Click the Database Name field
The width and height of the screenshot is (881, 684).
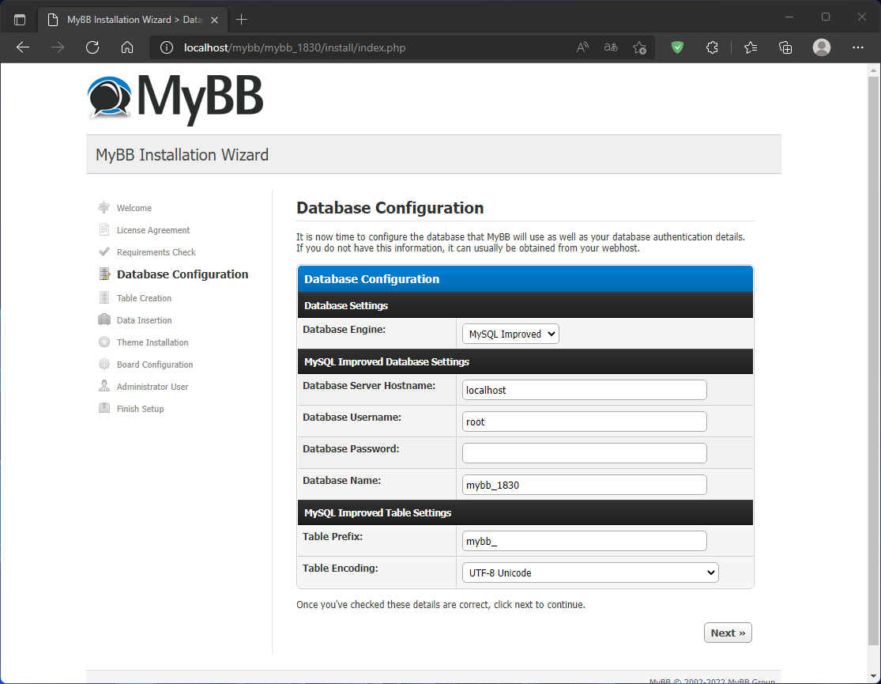(x=585, y=484)
